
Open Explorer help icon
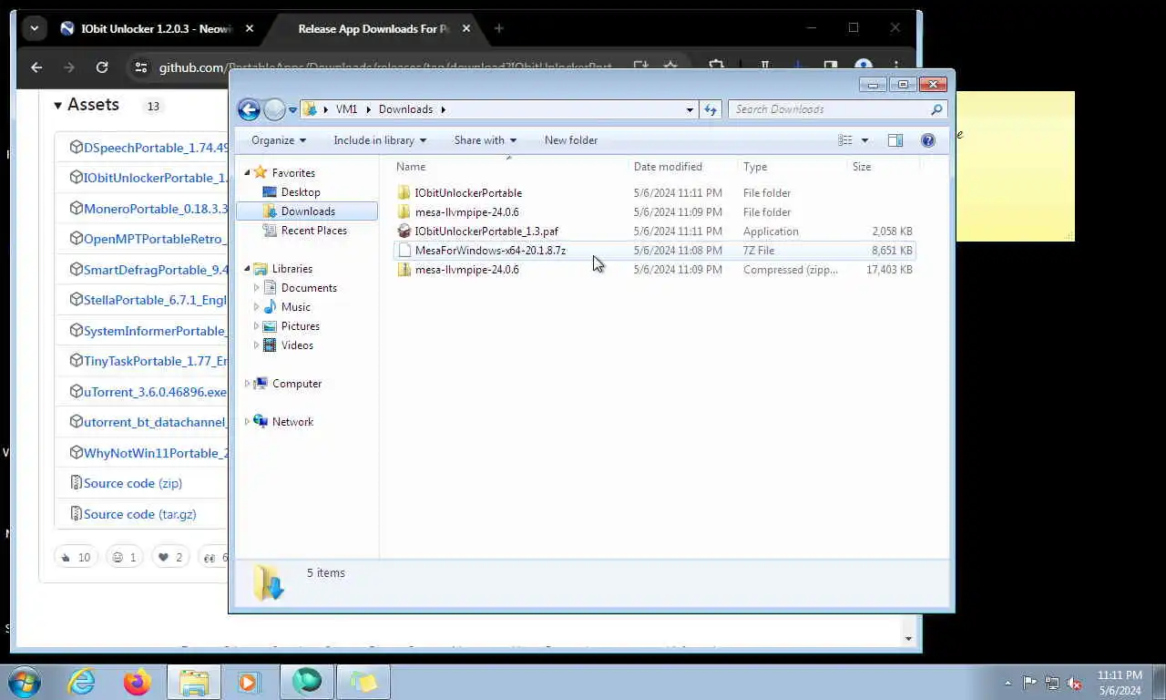coord(928,140)
